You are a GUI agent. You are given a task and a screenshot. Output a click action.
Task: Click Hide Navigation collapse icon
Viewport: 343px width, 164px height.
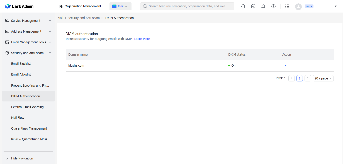[7, 158]
